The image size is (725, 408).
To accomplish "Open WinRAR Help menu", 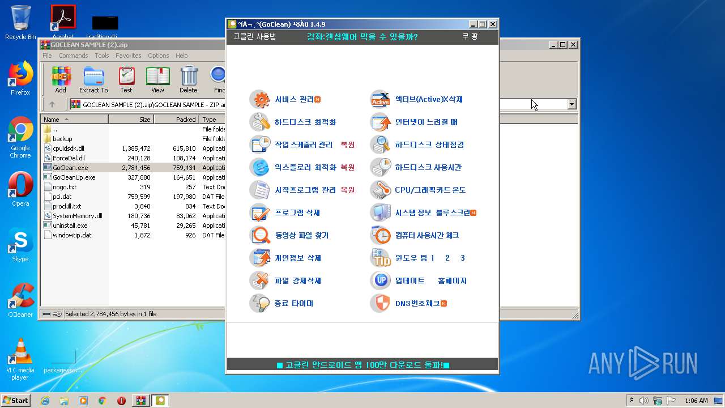I will tap(181, 56).
